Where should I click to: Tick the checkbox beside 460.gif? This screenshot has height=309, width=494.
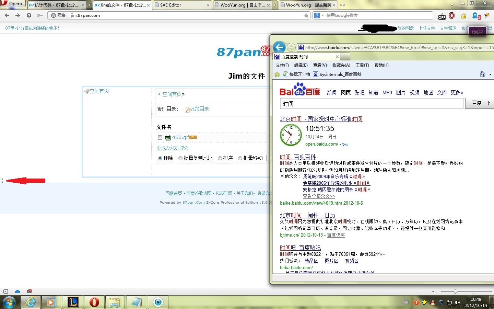[160, 137]
